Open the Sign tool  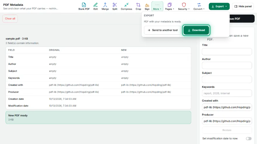pyautogui.click(x=147, y=6)
